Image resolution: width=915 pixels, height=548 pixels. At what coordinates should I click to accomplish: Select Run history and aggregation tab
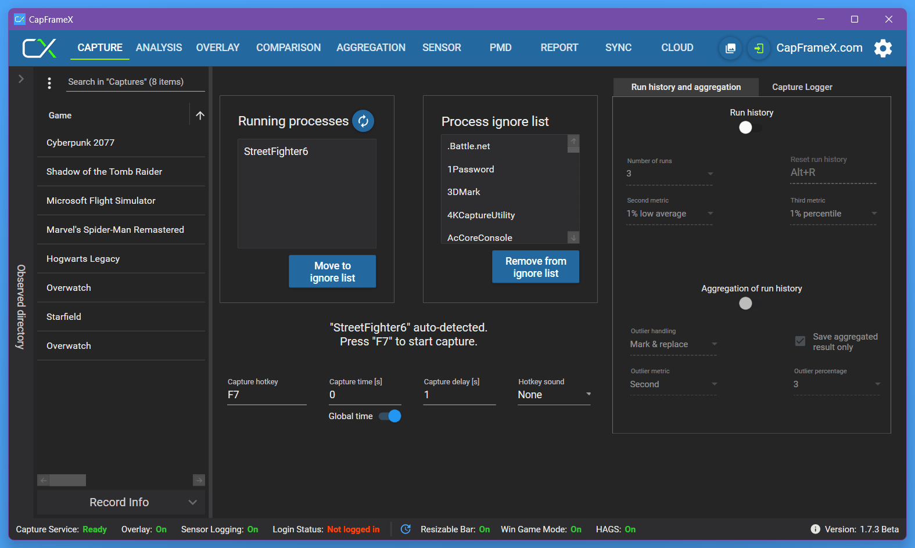[686, 87]
